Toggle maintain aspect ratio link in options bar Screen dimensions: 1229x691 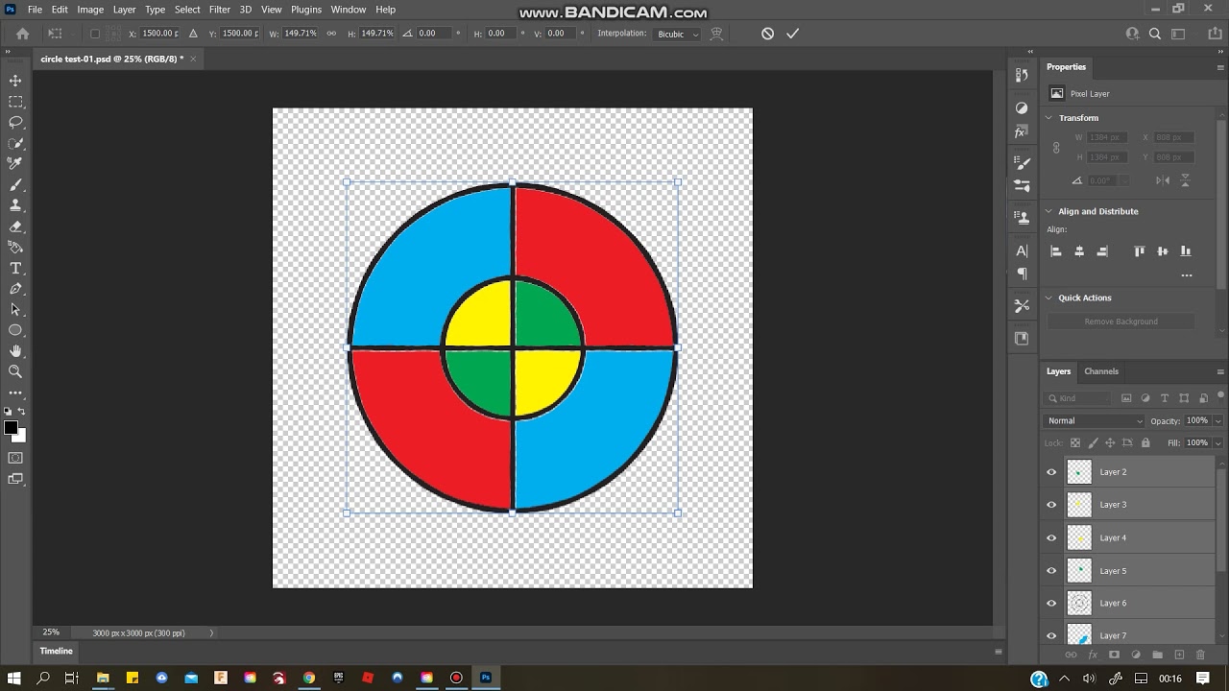331,34
